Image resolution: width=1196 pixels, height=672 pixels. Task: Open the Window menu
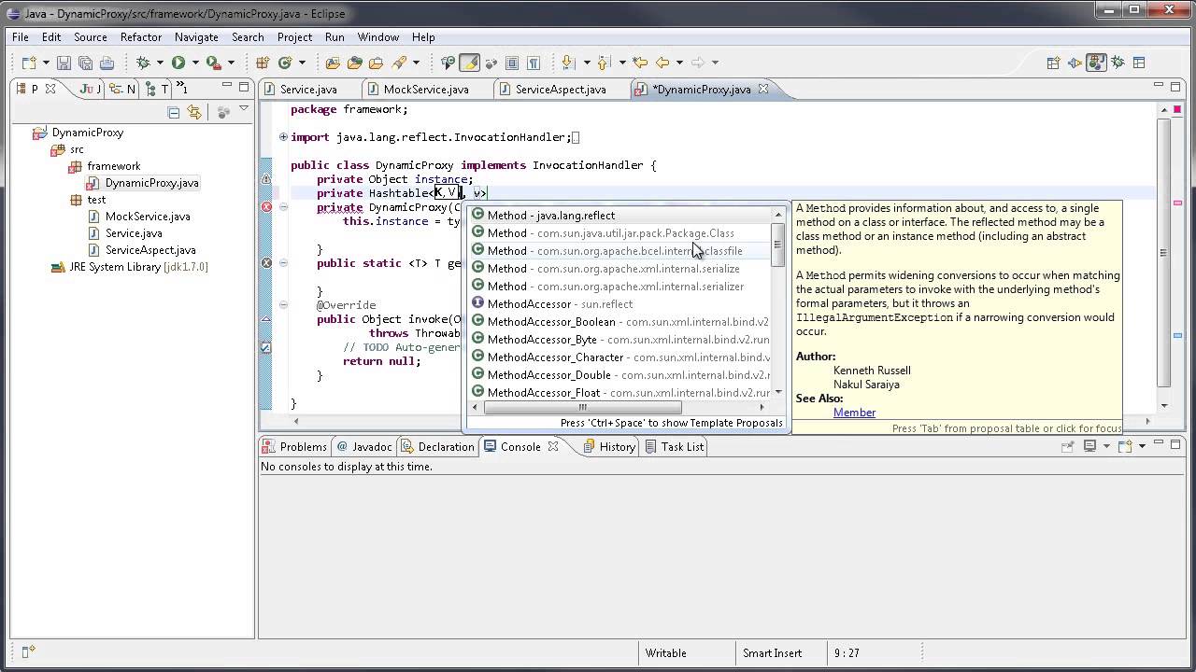point(378,36)
